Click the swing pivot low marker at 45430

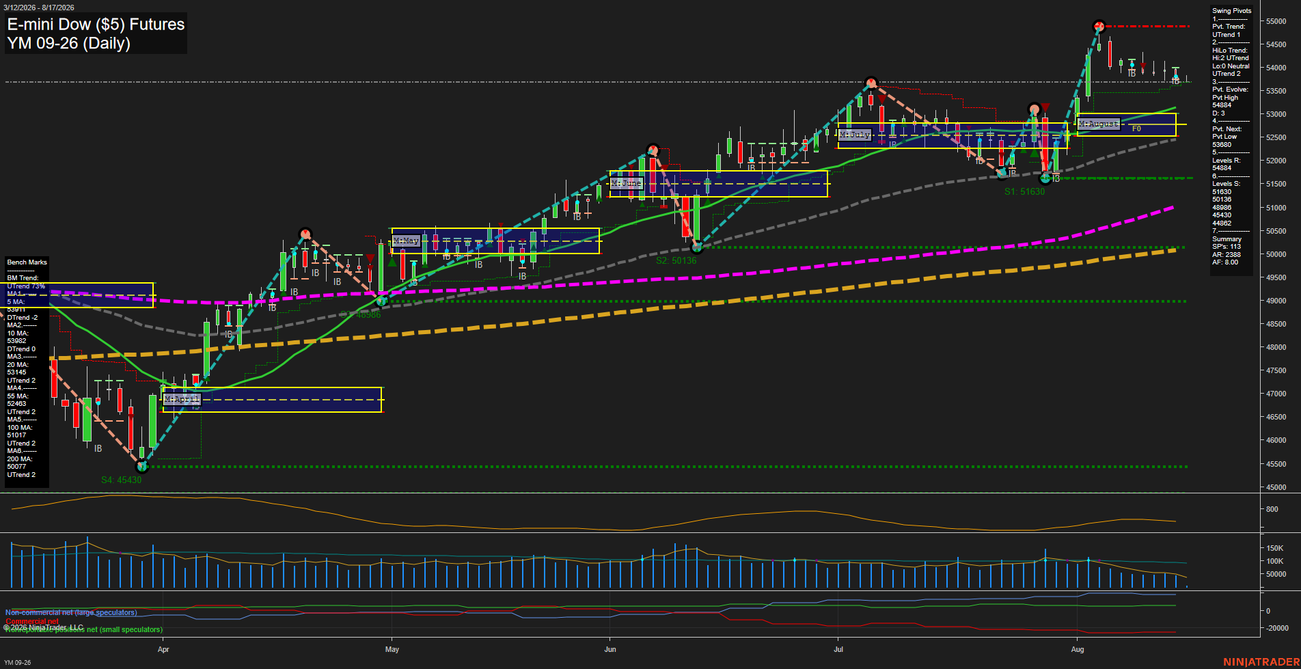point(142,467)
